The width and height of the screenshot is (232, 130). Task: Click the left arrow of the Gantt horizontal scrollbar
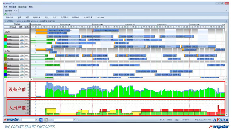click(x=32, y=79)
